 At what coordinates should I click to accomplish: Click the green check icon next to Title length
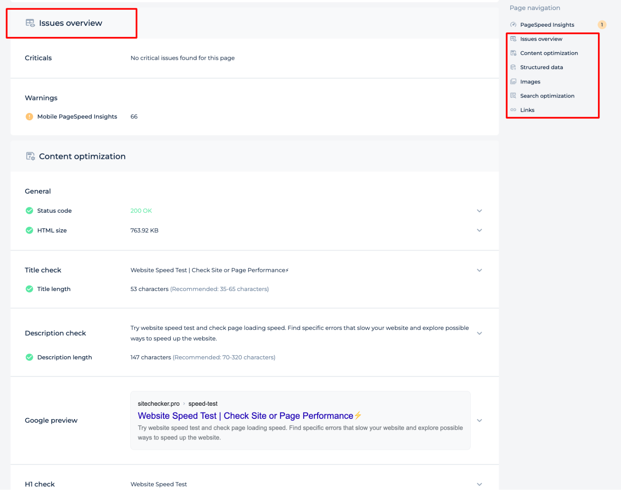pos(29,289)
